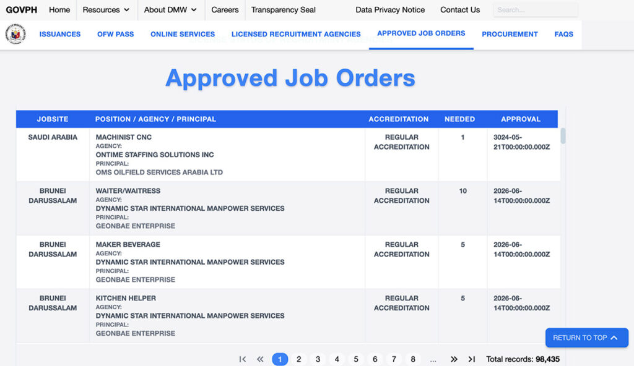Jump forward several pages with double-right arrow
This screenshot has height=366, width=634.
(x=454, y=359)
